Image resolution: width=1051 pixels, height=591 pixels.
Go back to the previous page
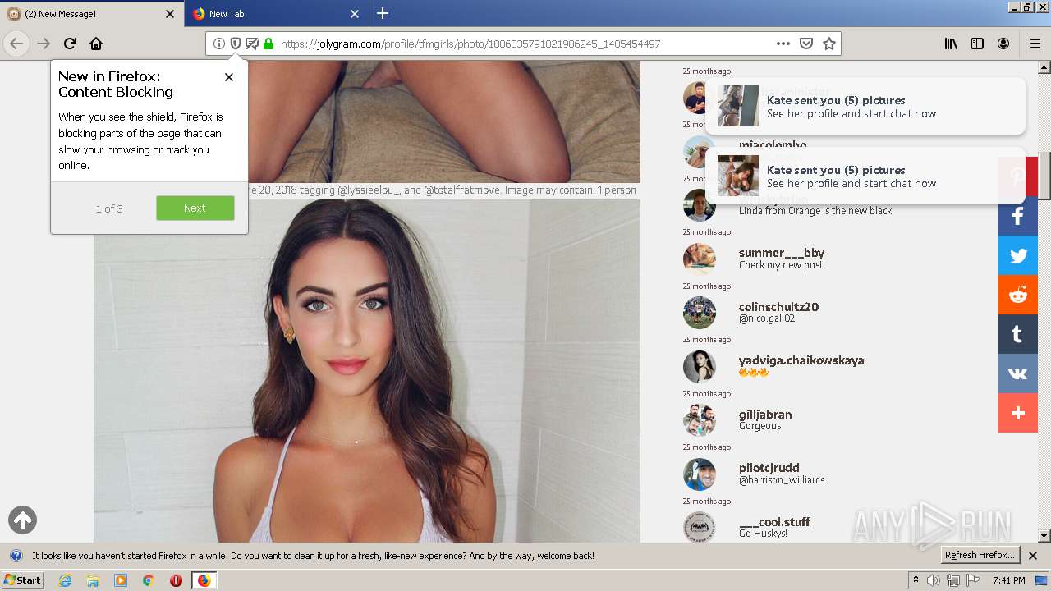click(x=16, y=44)
